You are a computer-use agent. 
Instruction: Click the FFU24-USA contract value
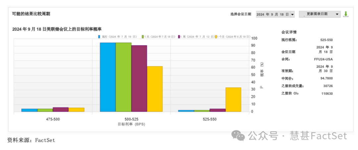323,59
